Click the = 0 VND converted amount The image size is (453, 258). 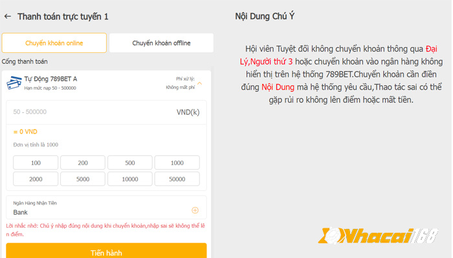tap(25, 132)
